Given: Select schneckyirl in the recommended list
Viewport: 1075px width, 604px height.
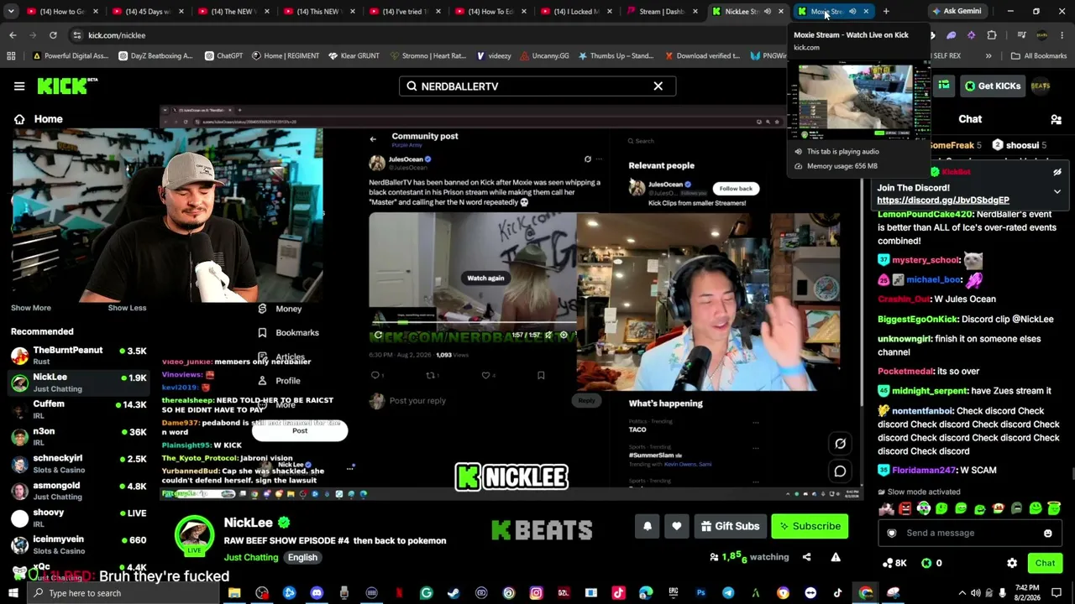Looking at the screenshot, I should [78, 463].
